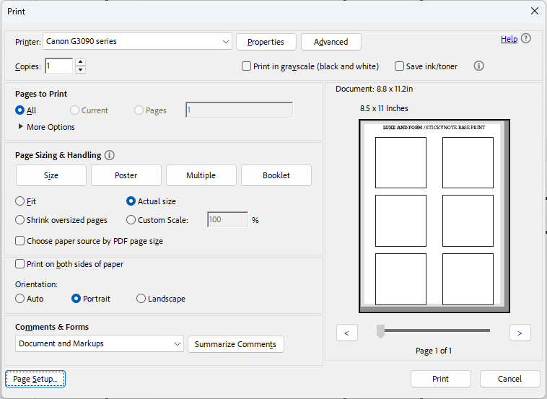This screenshot has height=399, width=547.
Task: Click the page preview slider handle
Action: (x=380, y=330)
